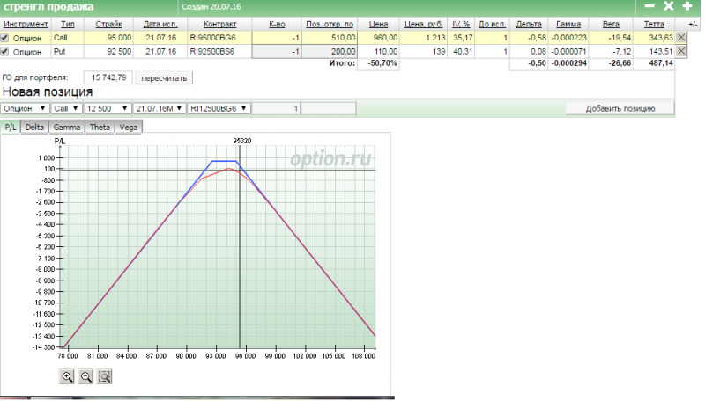Edit quantity field of Put row
The height and width of the screenshot is (401, 705).
point(277,52)
